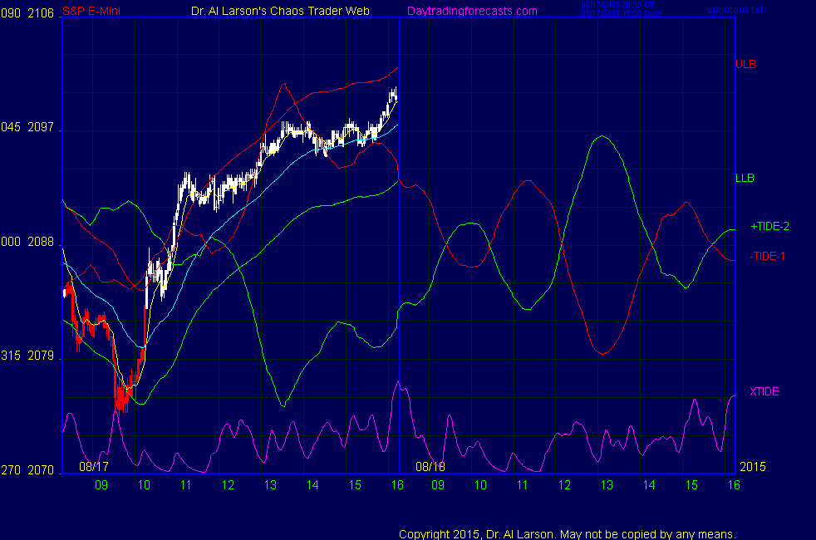Click the 2088 price axis label

(x=41, y=243)
